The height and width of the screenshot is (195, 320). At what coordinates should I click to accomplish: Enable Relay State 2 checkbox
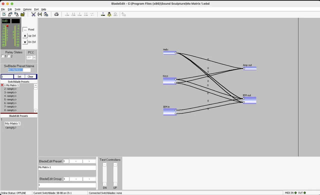[9, 56]
